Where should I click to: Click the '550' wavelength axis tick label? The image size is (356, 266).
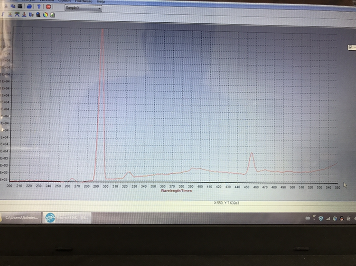[337, 187]
